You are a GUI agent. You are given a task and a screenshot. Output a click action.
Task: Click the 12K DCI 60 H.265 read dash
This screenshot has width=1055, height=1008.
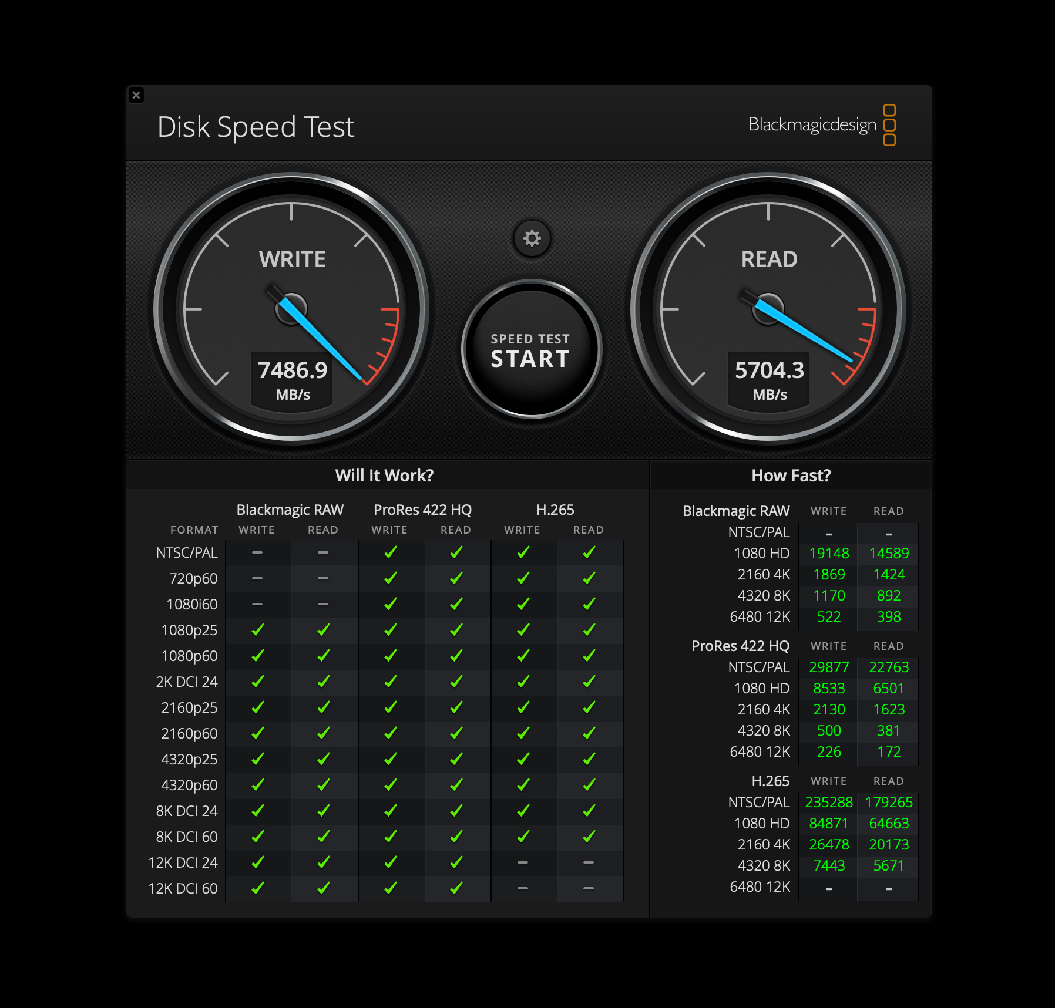pyautogui.click(x=589, y=888)
